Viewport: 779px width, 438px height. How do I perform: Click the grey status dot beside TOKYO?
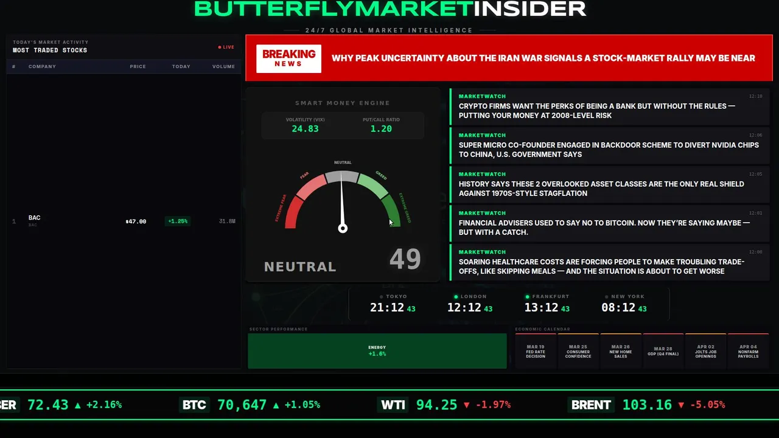[382, 297]
